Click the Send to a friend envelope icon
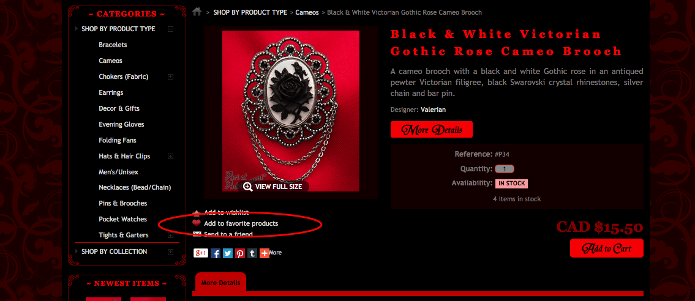 pyautogui.click(x=197, y=234)
